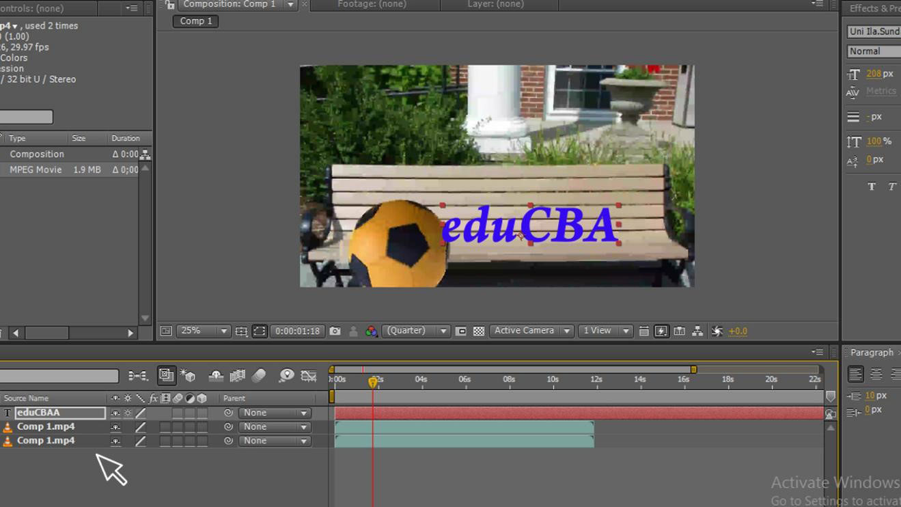901x507 pixels.
Task: Click the flowchart icon beside the Composition row
Action: pos(145,155)
